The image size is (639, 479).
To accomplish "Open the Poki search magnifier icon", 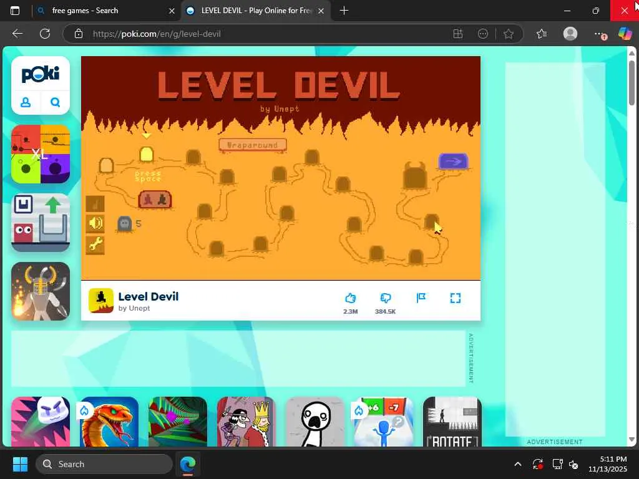I will pyautogui.click(x=55, y=102).
